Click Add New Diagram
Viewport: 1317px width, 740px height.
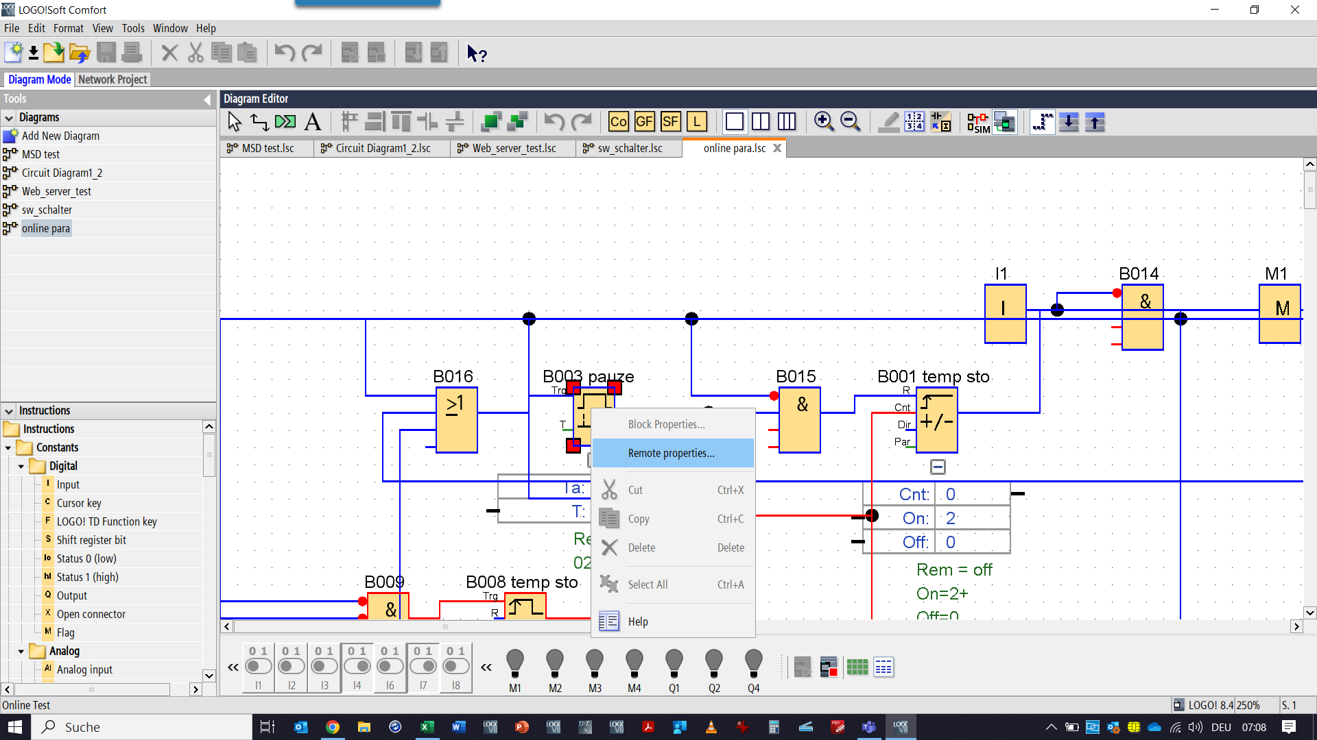60,136
